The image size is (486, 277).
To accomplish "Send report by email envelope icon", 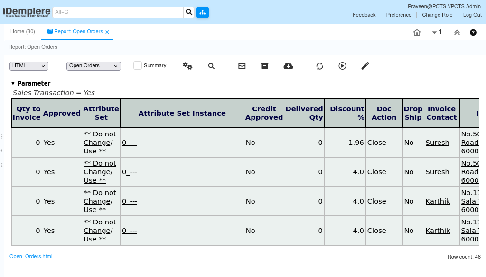I will 242,66.
